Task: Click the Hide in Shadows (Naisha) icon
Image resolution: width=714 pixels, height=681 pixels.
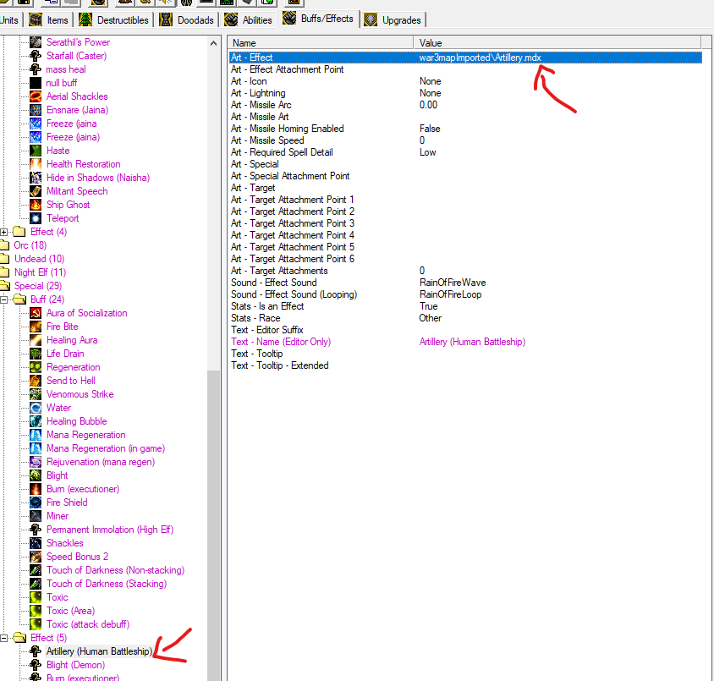Action: (x=36, y=178)
